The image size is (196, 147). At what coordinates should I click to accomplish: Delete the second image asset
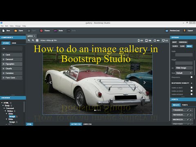point(191,115)
